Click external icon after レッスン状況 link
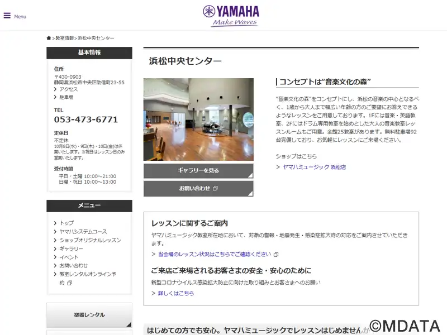 point(276,255)
